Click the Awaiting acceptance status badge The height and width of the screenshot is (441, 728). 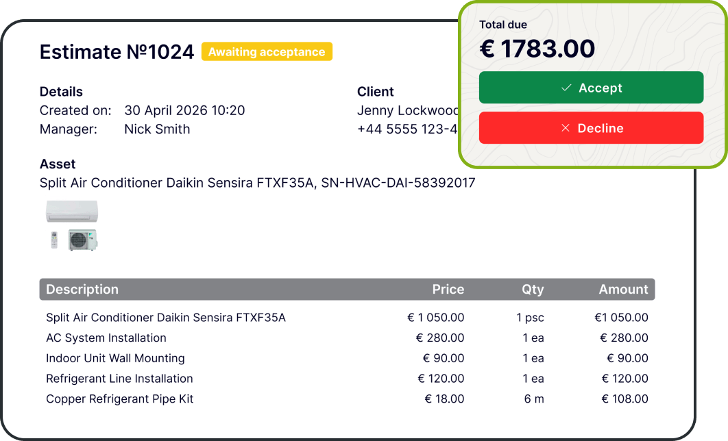pos(267,51)
